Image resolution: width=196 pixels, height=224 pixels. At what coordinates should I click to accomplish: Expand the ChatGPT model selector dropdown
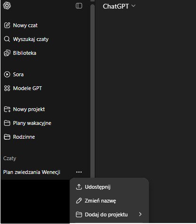pos(119,6)
